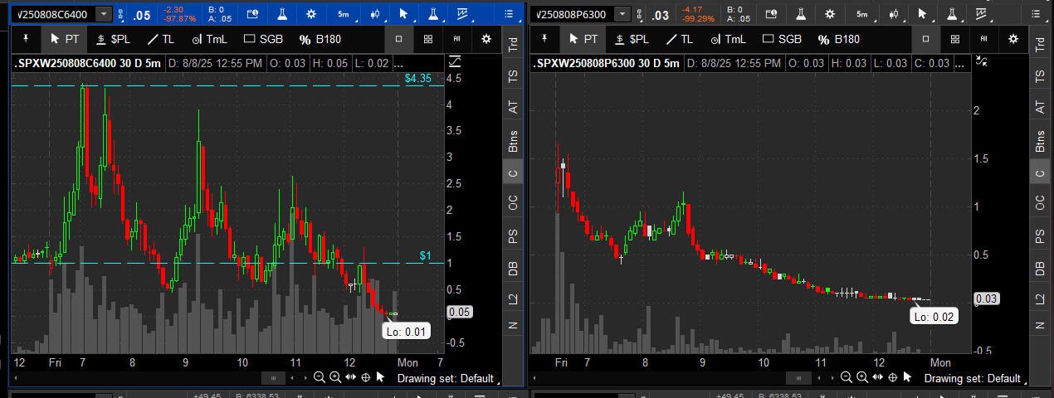This screenshot has width=1054, height=398.
Task: Click zoom in magnifier under right chart
Action: point(861,377)
